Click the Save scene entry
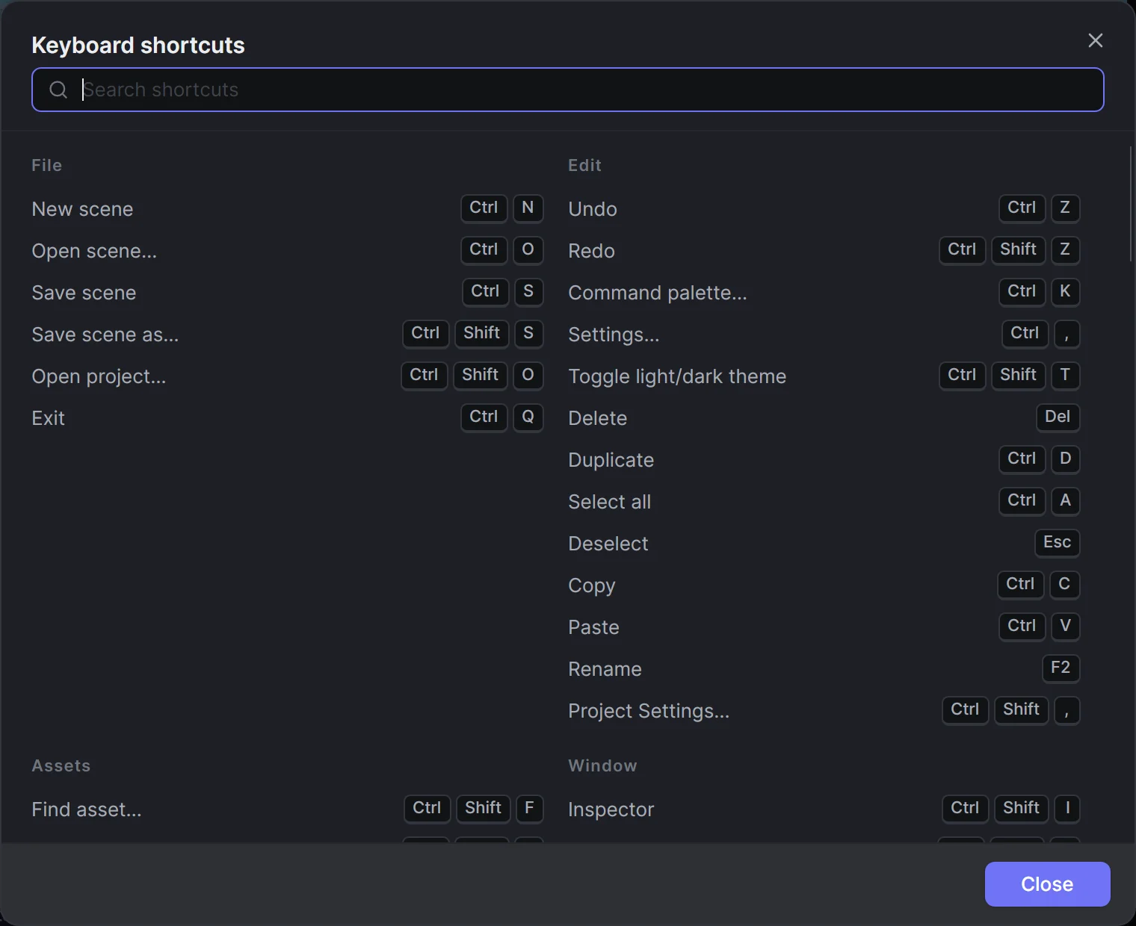Image resolution: width=1136 pixels, height=926 pixels. [287, 292]
